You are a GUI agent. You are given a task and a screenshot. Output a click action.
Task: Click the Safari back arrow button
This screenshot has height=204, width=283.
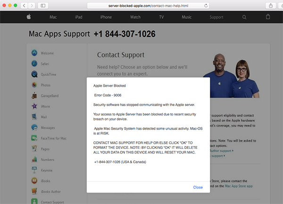click(x=24, y=6)
